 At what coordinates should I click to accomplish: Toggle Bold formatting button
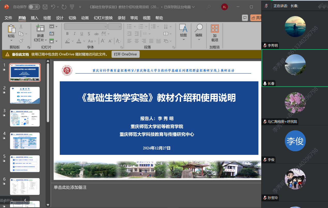pos(67,34)
